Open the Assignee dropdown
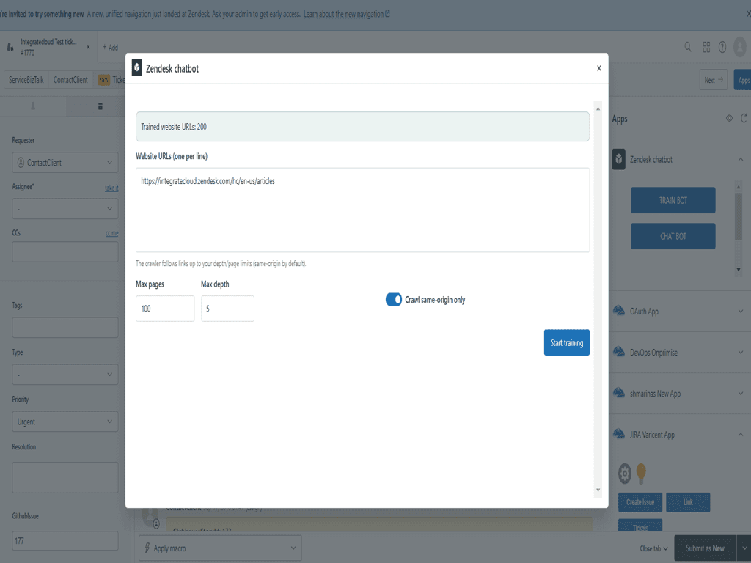Screen dimensions: 751x563 pyautogui.click(x=65, y=209)
